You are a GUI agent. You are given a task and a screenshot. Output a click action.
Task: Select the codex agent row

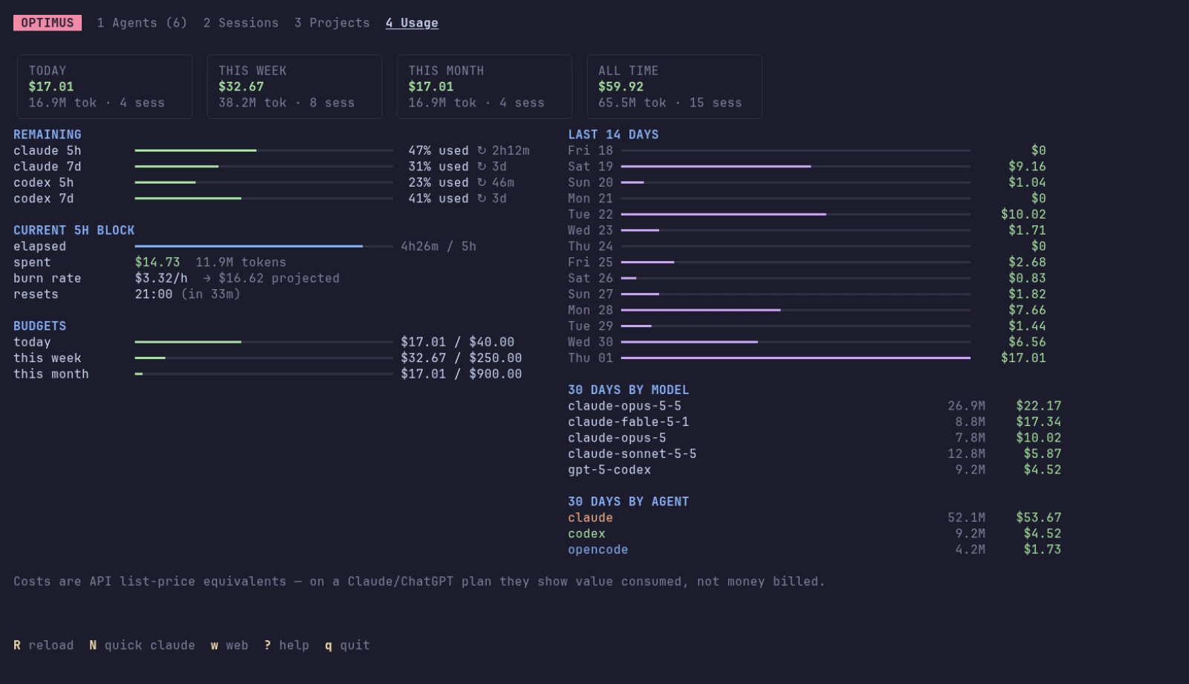[814, 534]
